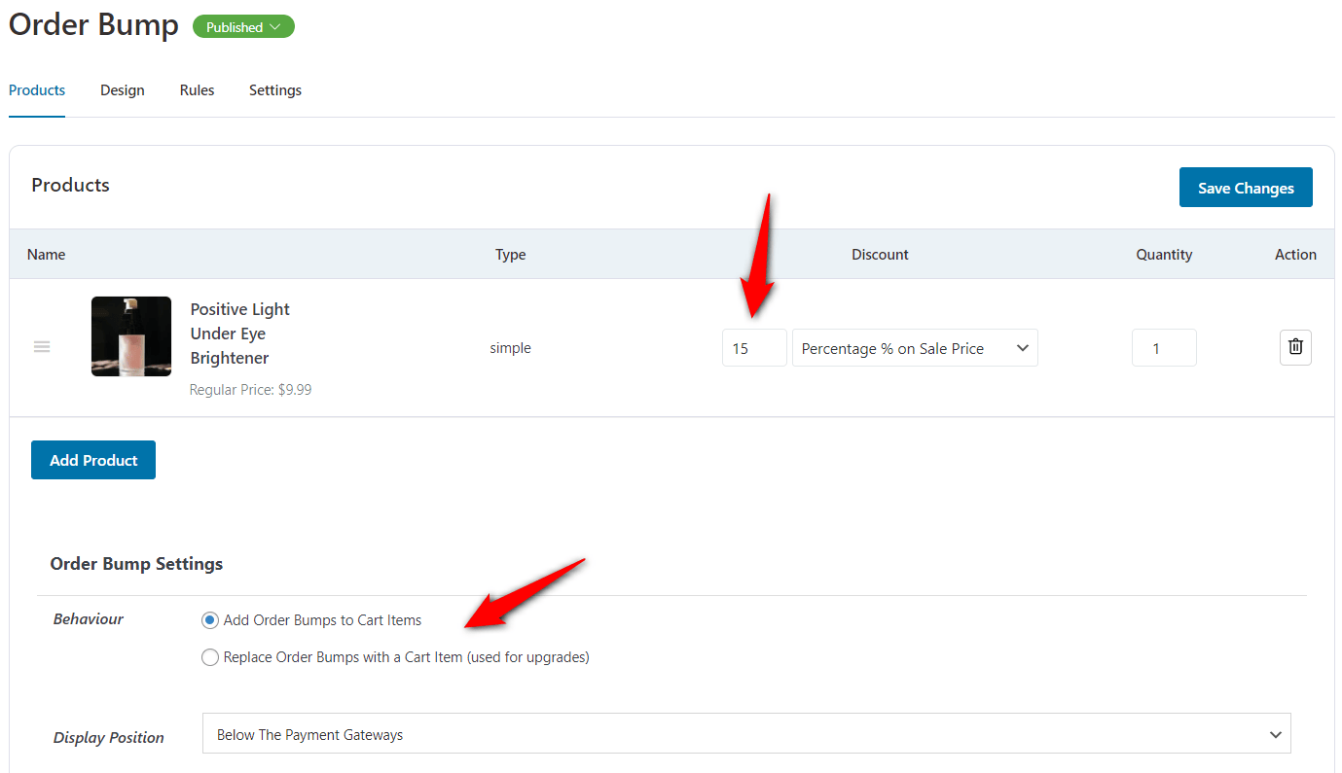Click the Action column header
1342x773 pixels.
point(1295,255)
